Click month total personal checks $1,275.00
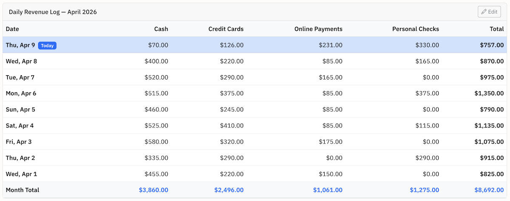510x201 pixels. tap(424, 190)
